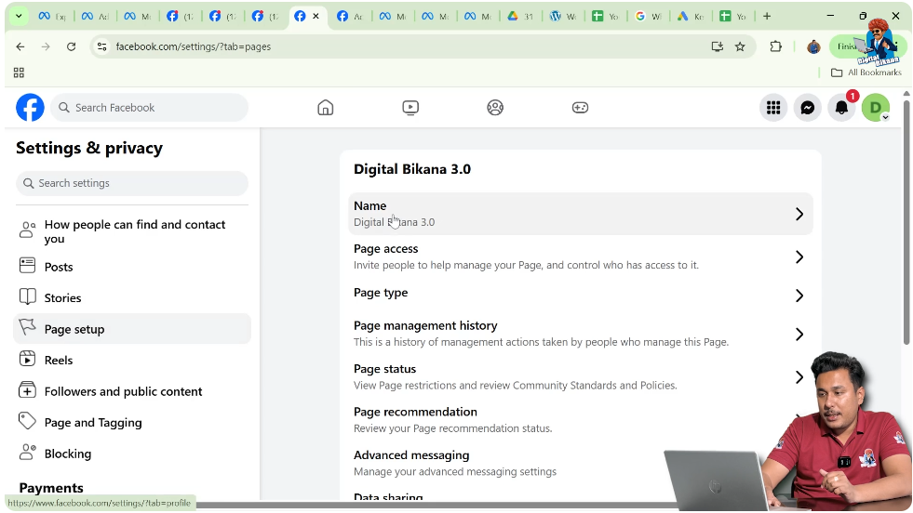
Task: Expand the Page status row chevron
Action: [799, 377]
